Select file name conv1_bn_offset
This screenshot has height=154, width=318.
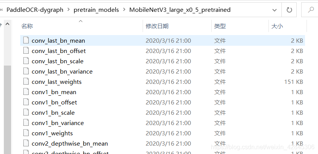[x=55, y=102]
